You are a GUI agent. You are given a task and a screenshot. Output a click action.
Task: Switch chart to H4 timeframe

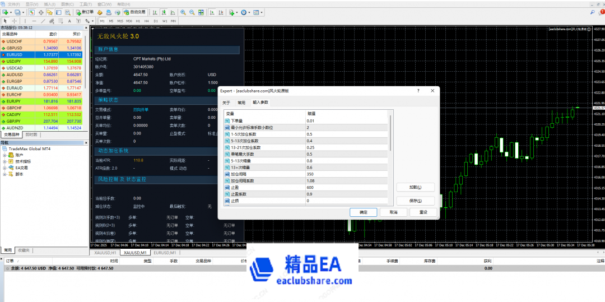[x=147, y=21]
